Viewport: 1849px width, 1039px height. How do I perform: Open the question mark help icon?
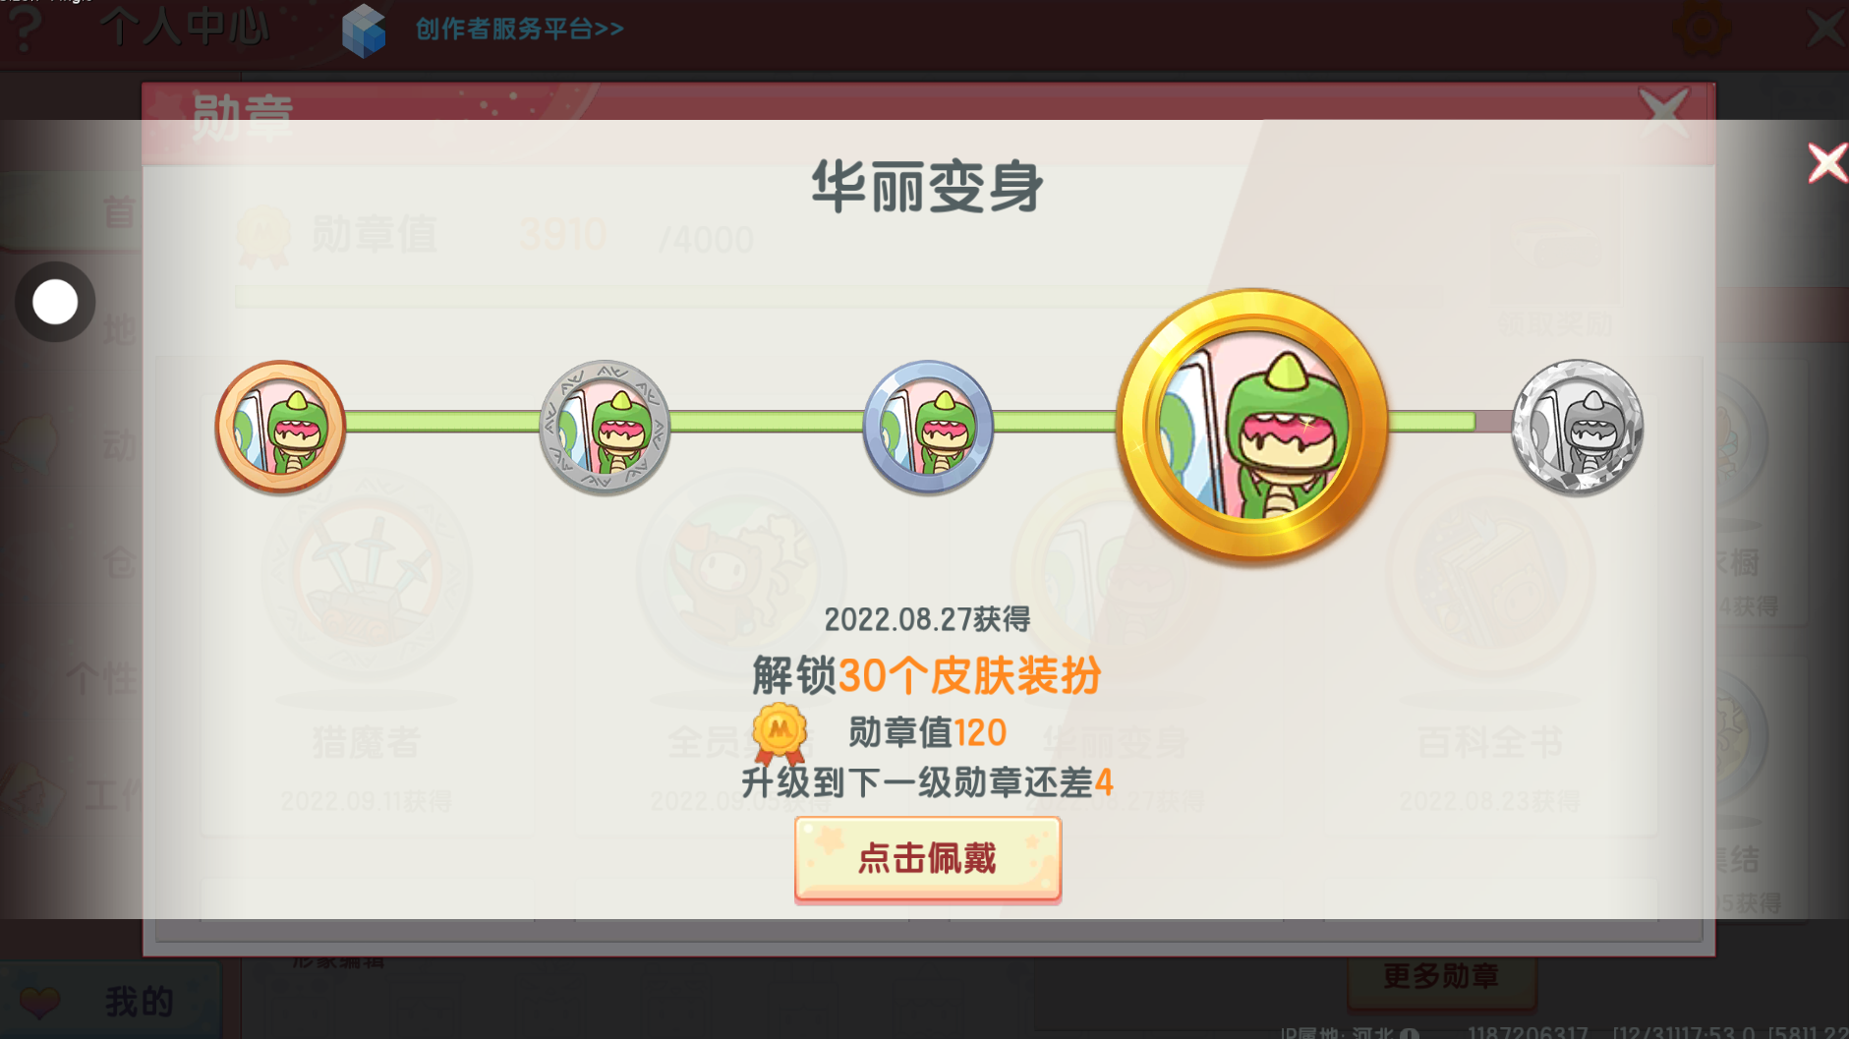click(x=24, y=29)
